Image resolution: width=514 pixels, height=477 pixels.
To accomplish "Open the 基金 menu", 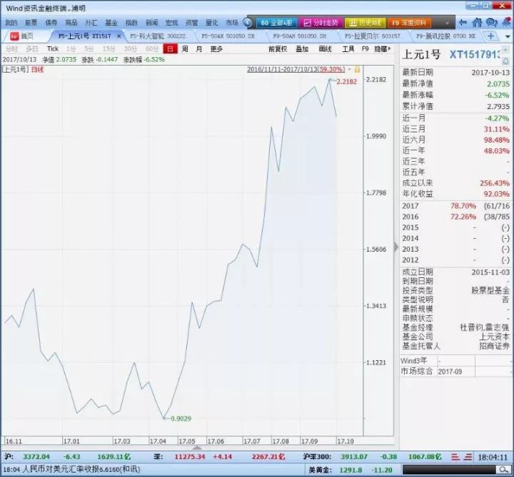I will 111,23.
